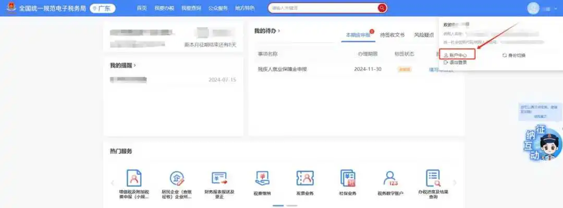563x208 pixels.
Task: Switch to the 待签收文书 tab
Action: 392,35
